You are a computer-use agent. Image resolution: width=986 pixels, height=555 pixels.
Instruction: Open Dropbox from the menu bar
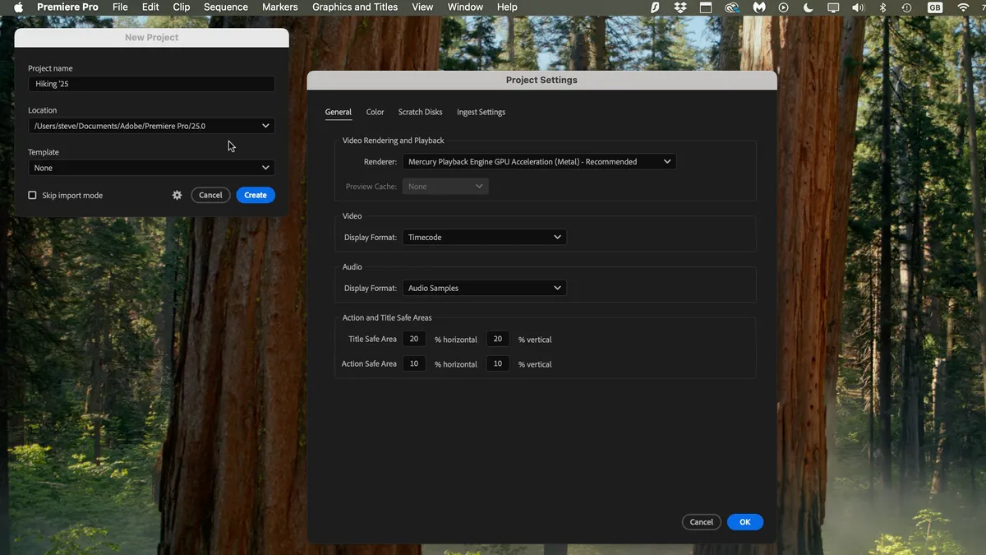point(680,7)
